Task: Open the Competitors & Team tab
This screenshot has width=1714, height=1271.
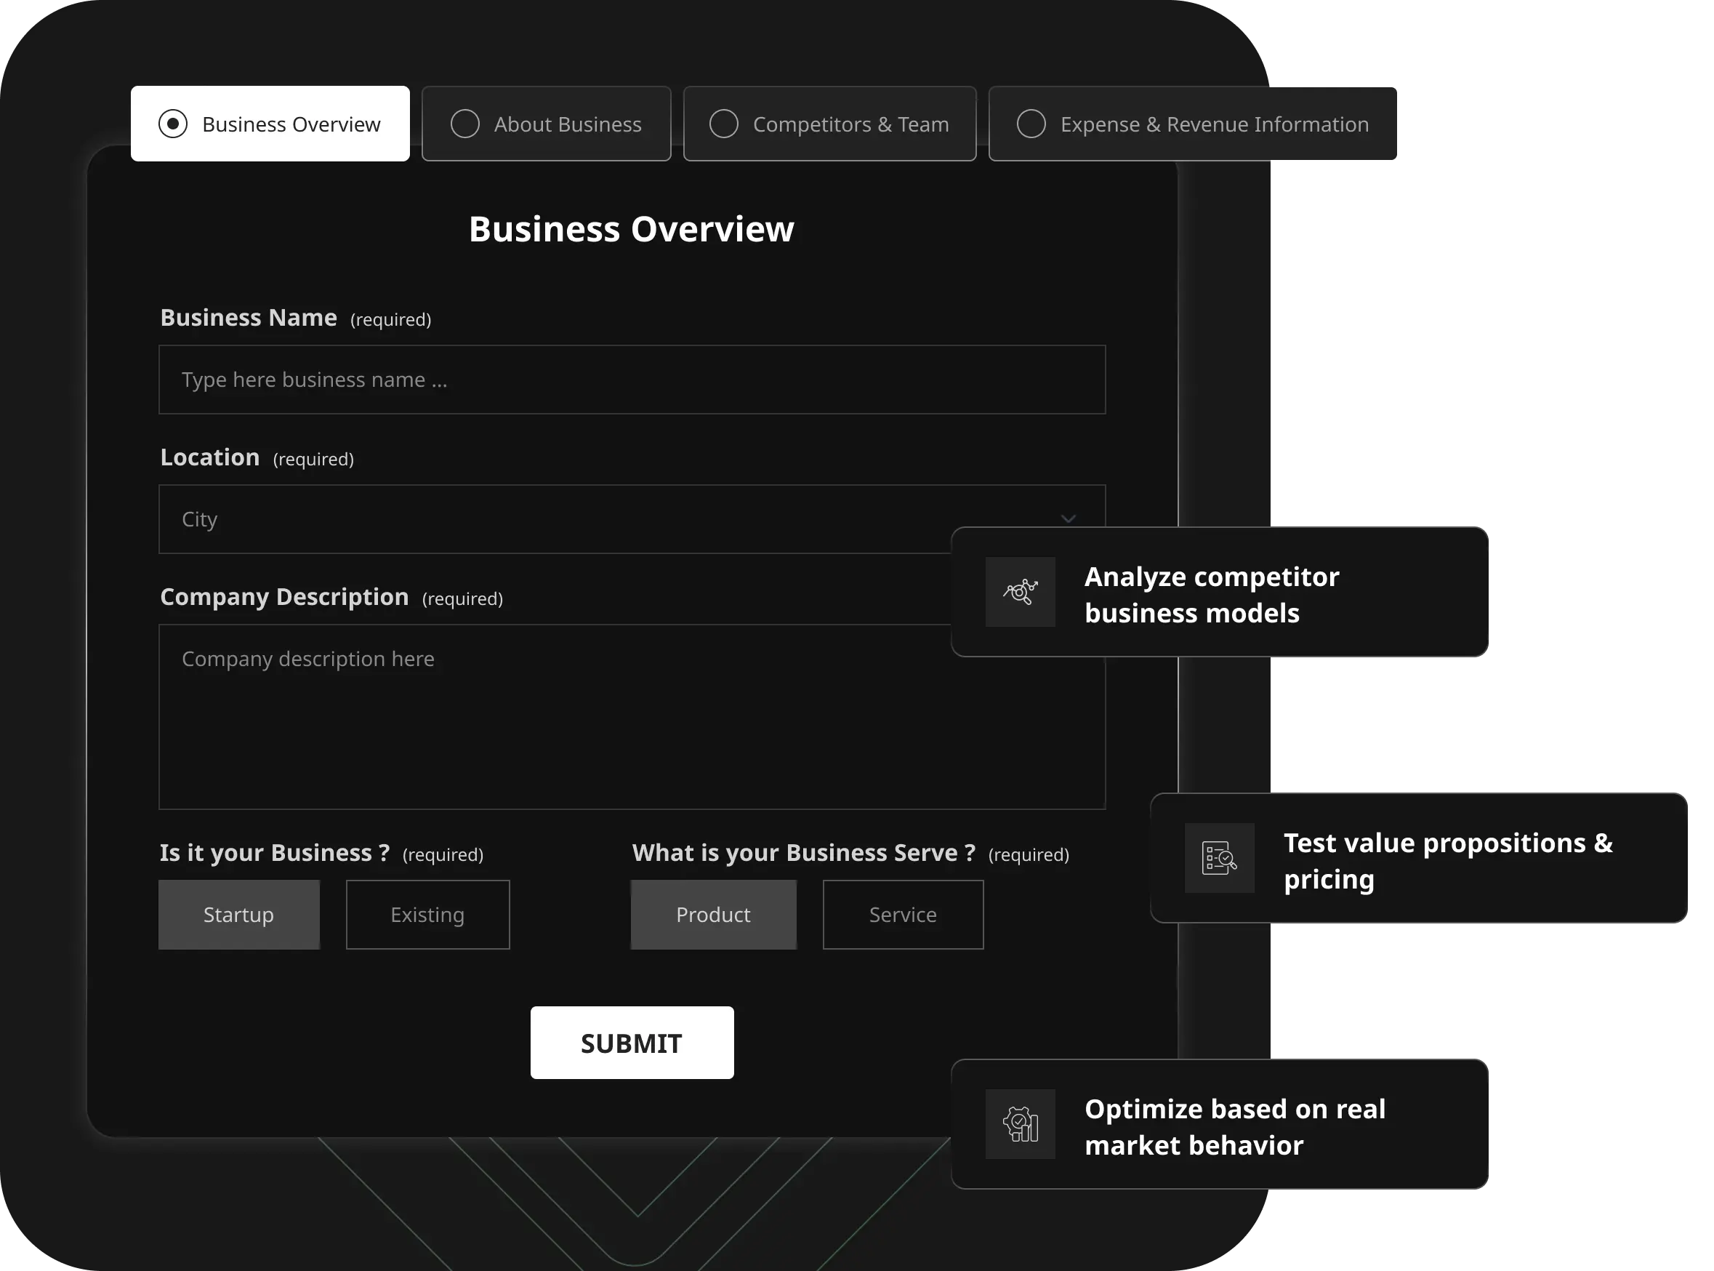Action: tap(850, 124)
